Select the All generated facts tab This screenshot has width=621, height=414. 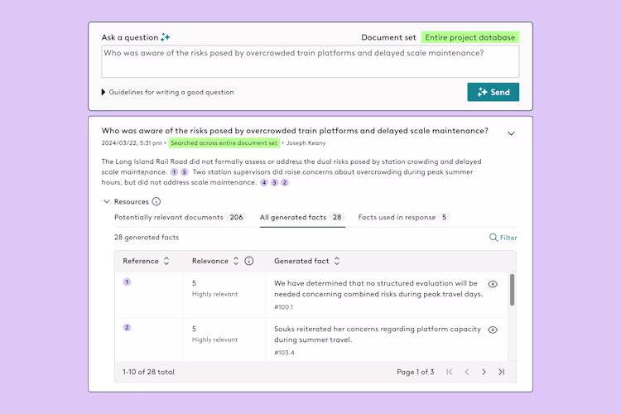[302, 217]
